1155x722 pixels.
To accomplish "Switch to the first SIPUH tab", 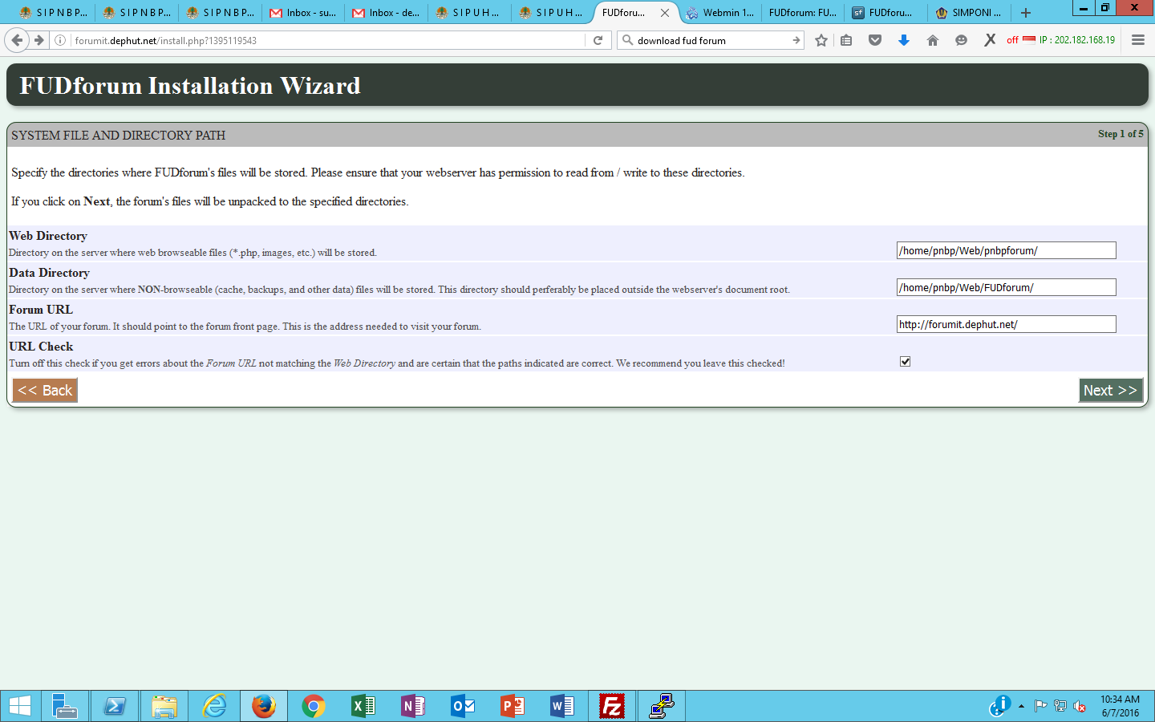I will [470, 13].
